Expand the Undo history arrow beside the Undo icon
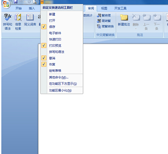The height and width of the screenshot is (154, 168). (24, 2)
